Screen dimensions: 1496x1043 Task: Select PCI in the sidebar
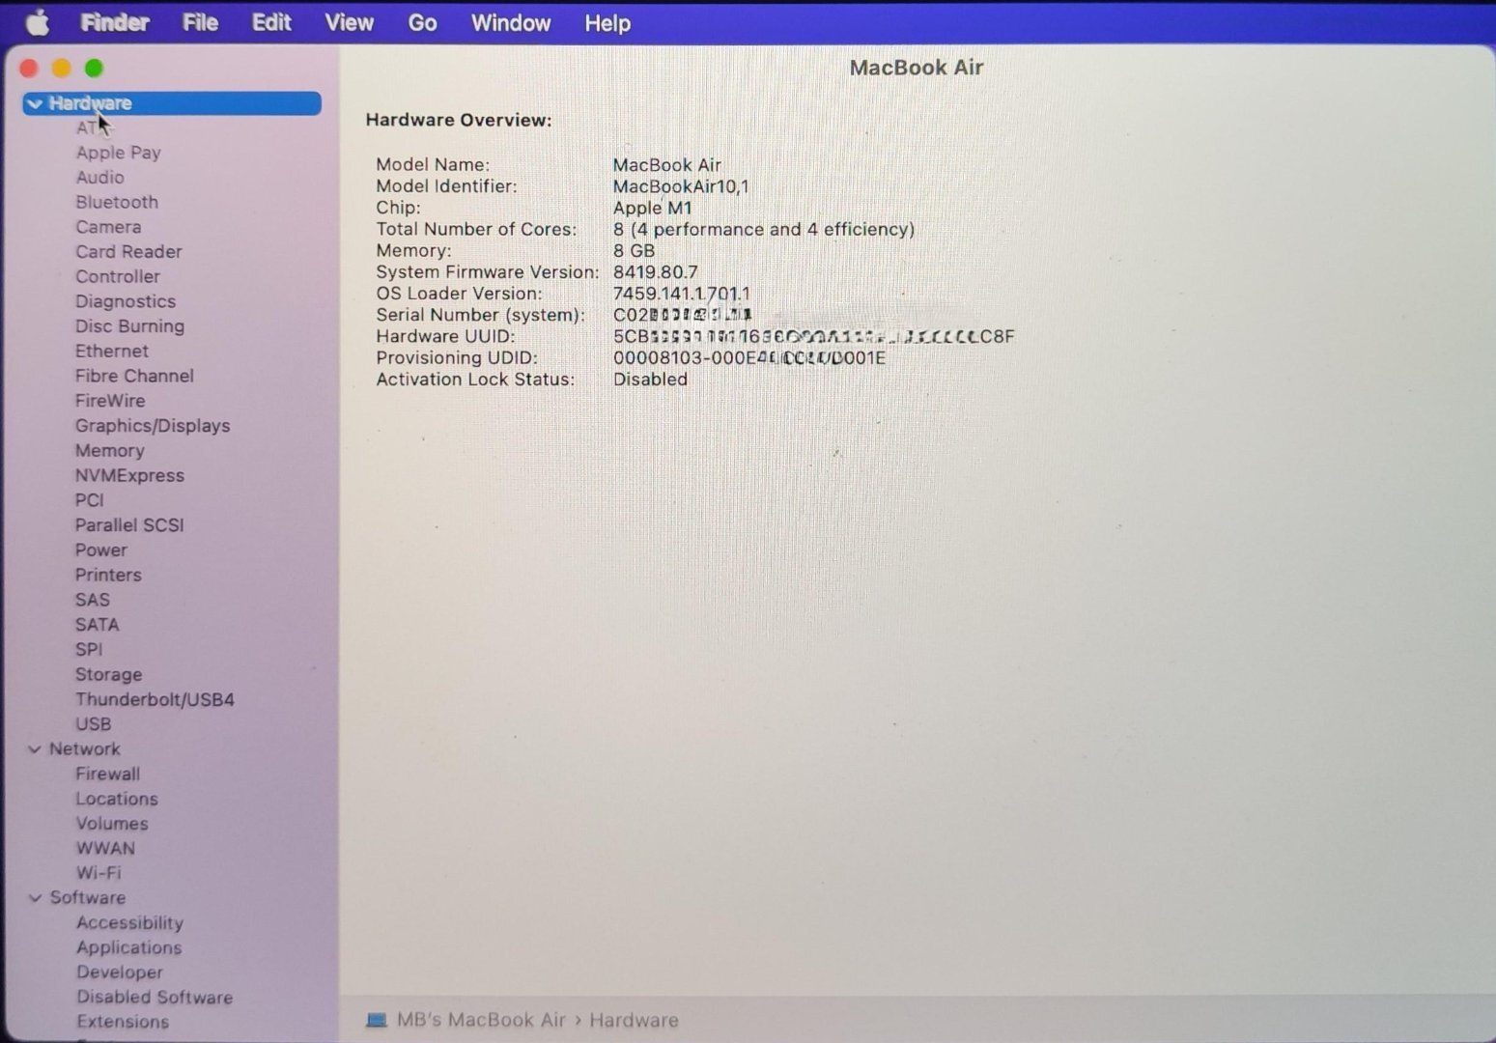[x=89, y=500]
